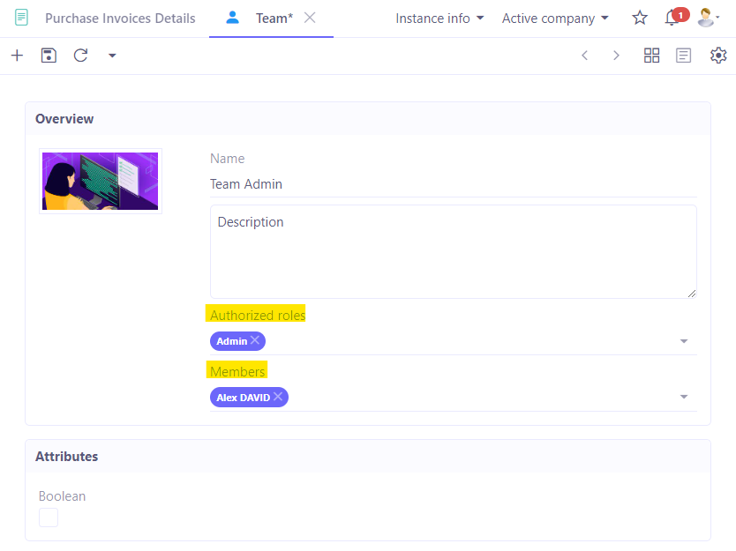Viewport: 736px width, 551px height.
Task: Open the Members selection dropdown
Action: pyautogui.click(x=683, y=397)
